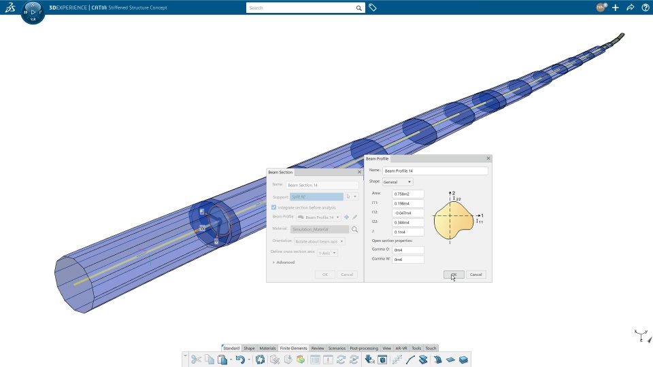This screenshot has height=367, width=653.
Task: Click the Gamma W value field
Action: (x=407, y=260)
